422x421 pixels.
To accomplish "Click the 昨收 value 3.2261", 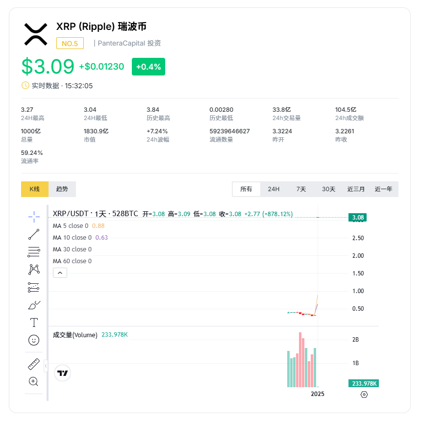I will tap(345, 131).
